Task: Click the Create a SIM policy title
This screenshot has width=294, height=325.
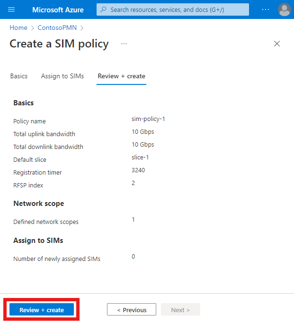Action: 59,44
